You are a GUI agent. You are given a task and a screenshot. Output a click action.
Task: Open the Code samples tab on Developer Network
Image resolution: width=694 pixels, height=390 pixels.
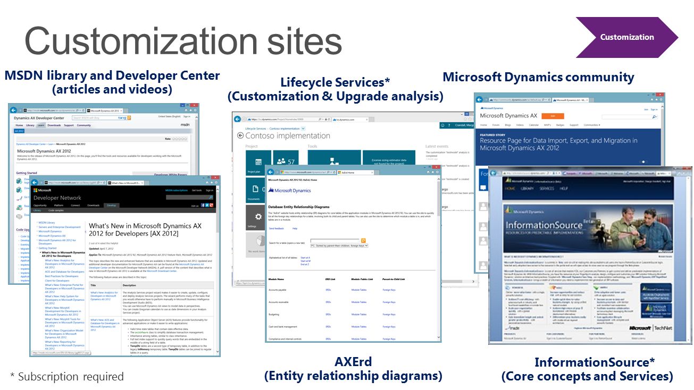pos(56,210)
